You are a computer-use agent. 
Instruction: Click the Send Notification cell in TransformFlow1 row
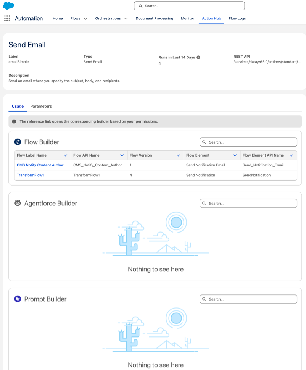(201, 175)
